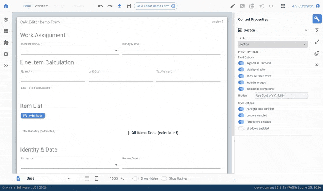Screen dimensions: 323x191
Task: Open the apps grid menu
Action: pos(283,6)
